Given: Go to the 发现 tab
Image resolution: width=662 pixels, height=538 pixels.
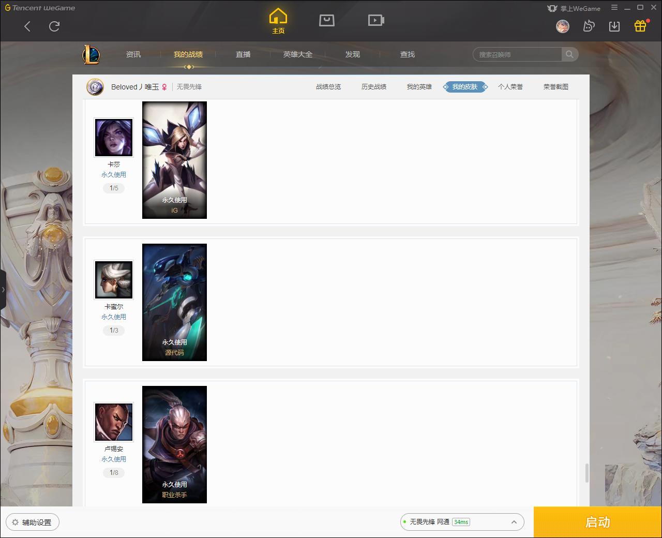Looking at the screenshot, I should (353, 54).
